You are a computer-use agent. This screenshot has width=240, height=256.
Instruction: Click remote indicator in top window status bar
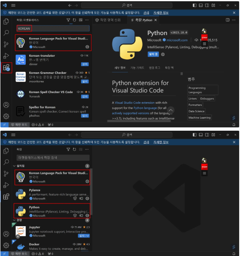(5, 125)
